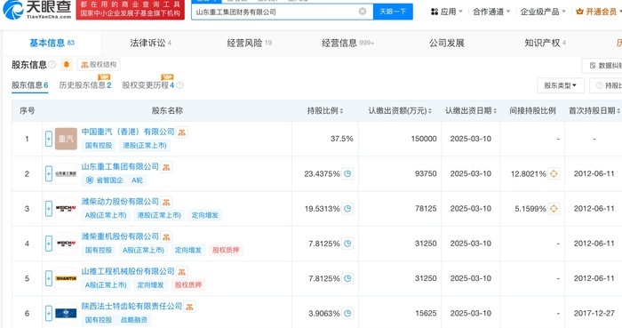Expand row 6 陕西法士特 shareholder details
622x328 pixels.
click(48, 313)
